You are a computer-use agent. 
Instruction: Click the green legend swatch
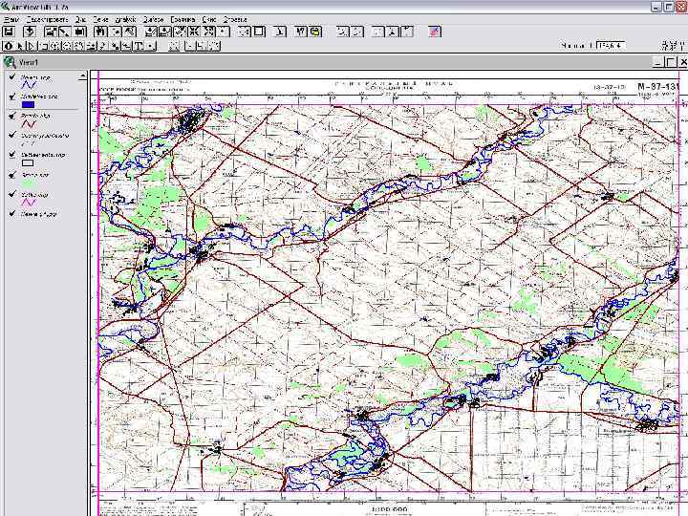28,183
